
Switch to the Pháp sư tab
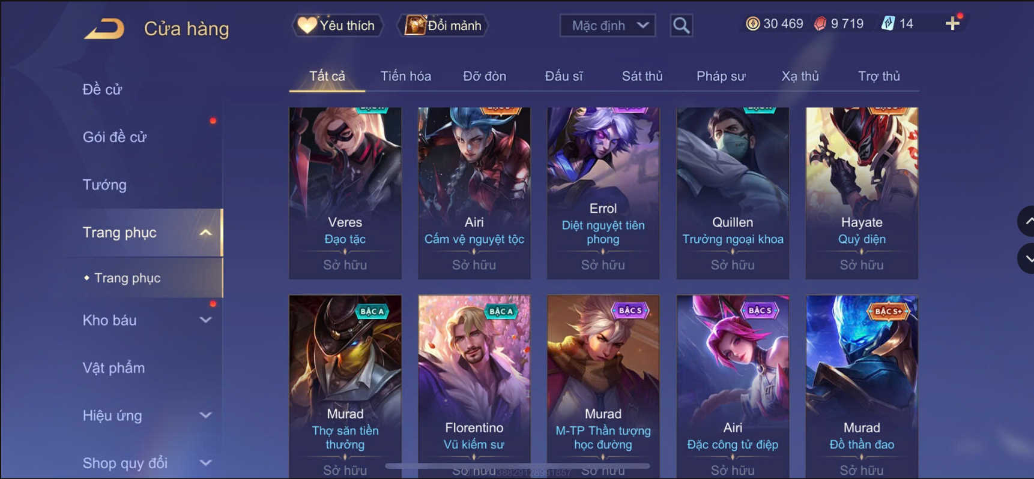pos(721,76)
